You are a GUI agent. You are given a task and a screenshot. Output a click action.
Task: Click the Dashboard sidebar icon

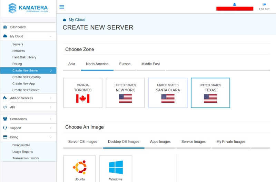(x=5, y=27)
